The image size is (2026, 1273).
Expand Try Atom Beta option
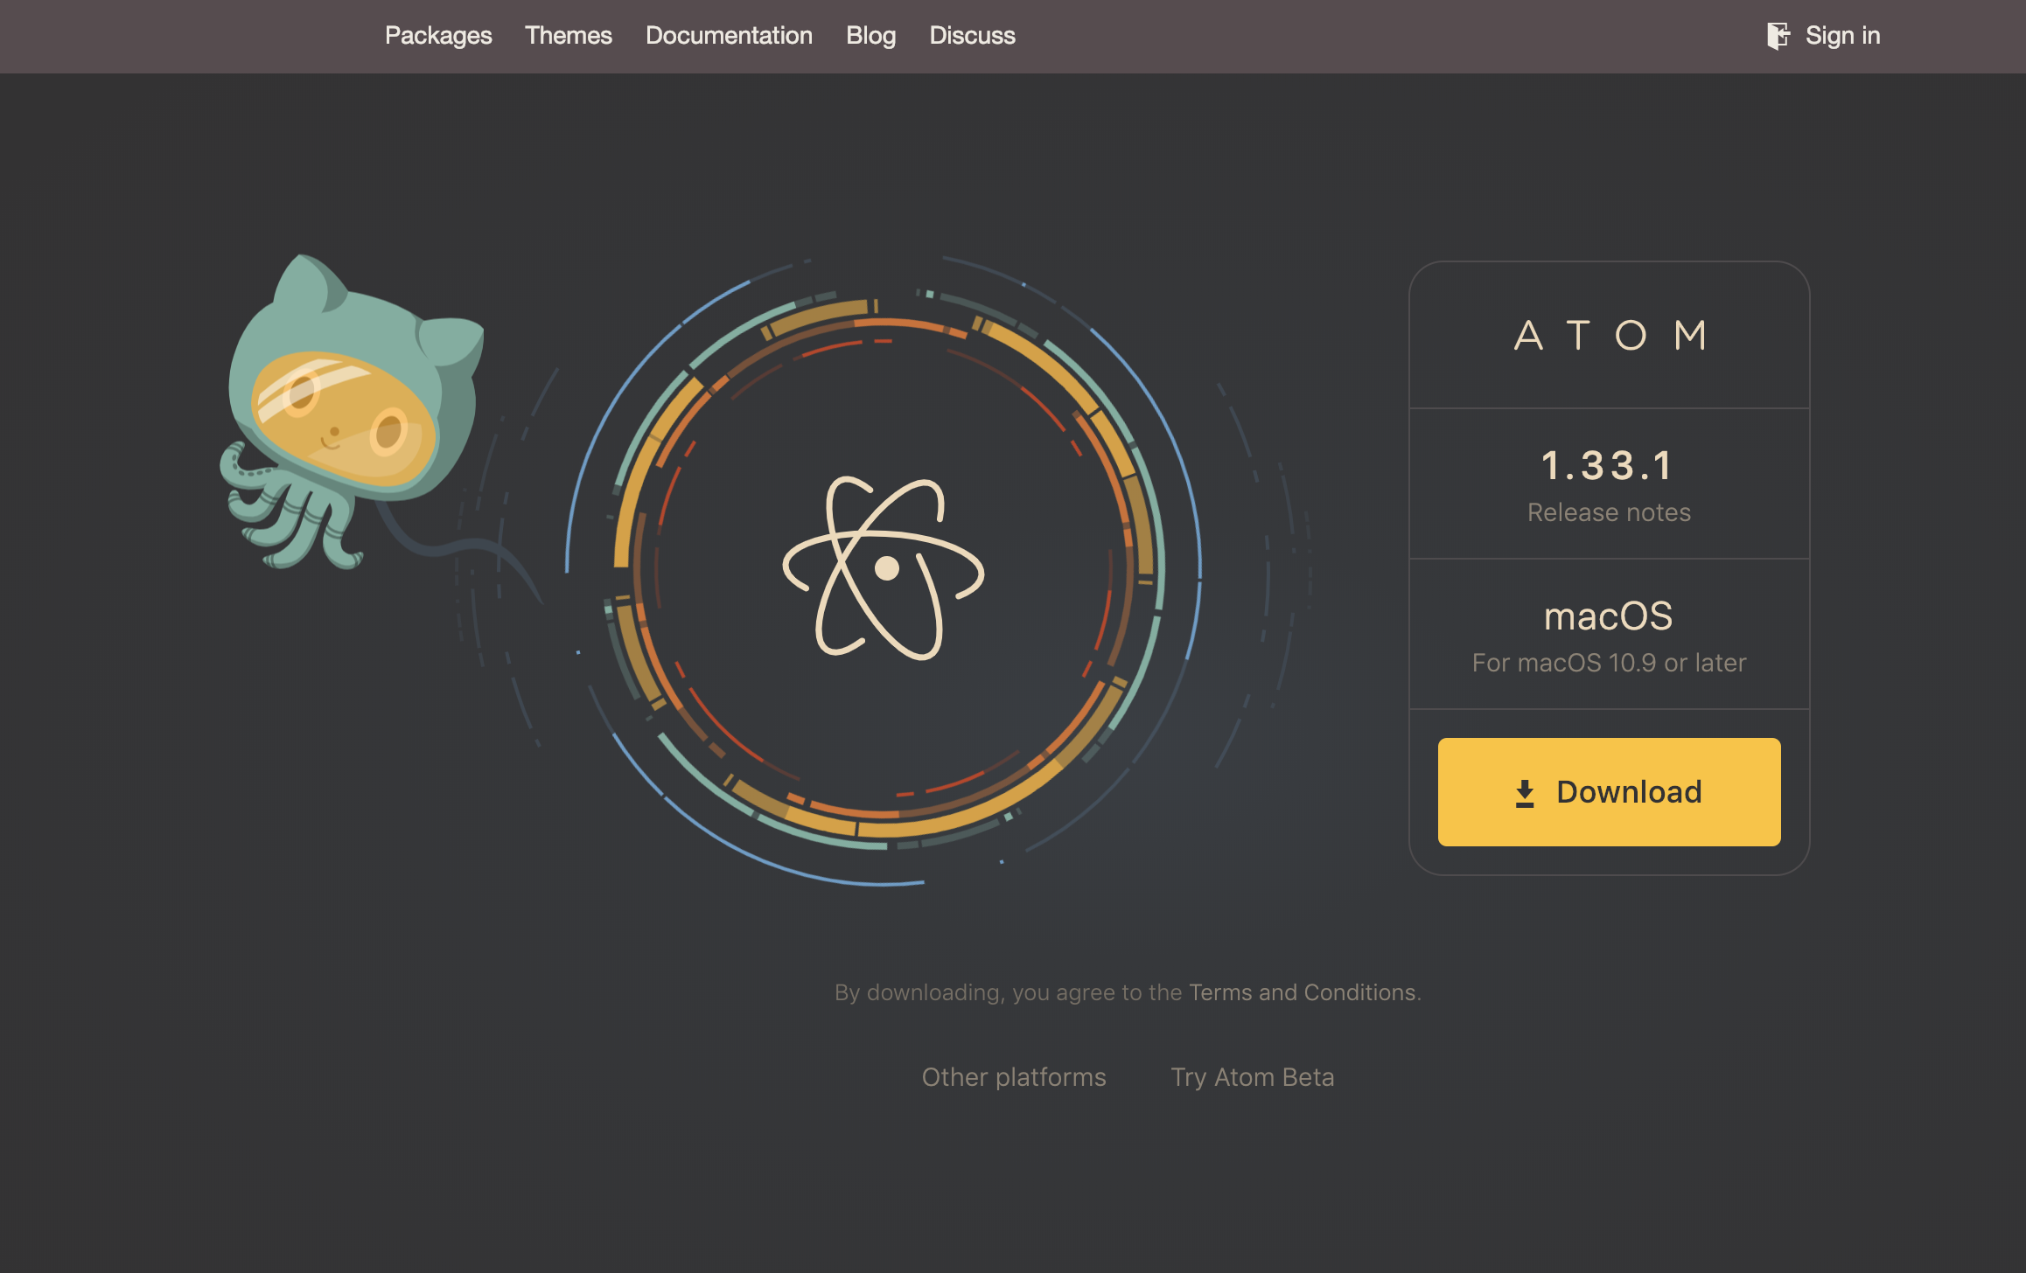pyautogui.click(x=1252, y=1076)
